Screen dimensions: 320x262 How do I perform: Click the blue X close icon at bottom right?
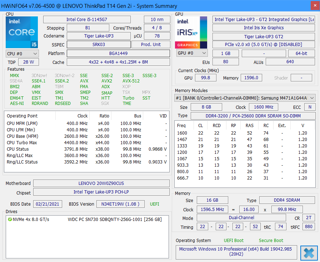[x=309, y=253]
